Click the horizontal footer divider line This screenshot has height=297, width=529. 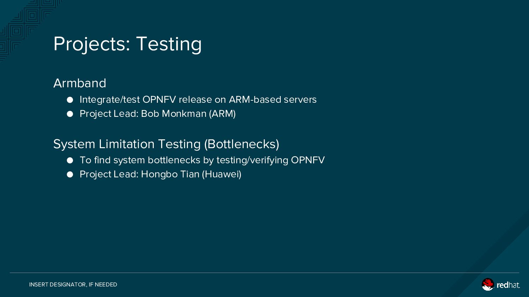[x=264, y=273]
